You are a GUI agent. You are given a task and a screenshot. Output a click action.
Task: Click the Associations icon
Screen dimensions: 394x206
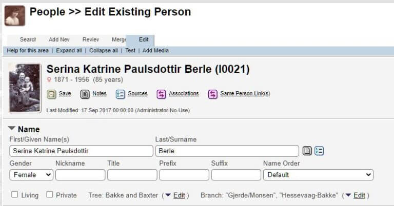coord(161,94)
